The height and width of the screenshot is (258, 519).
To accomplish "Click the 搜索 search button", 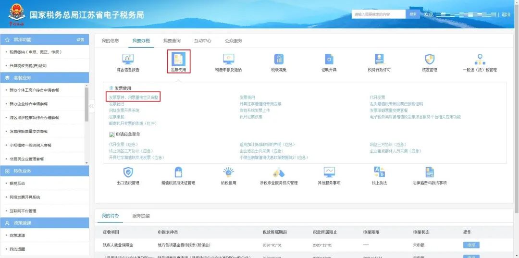I will [413, 14].
